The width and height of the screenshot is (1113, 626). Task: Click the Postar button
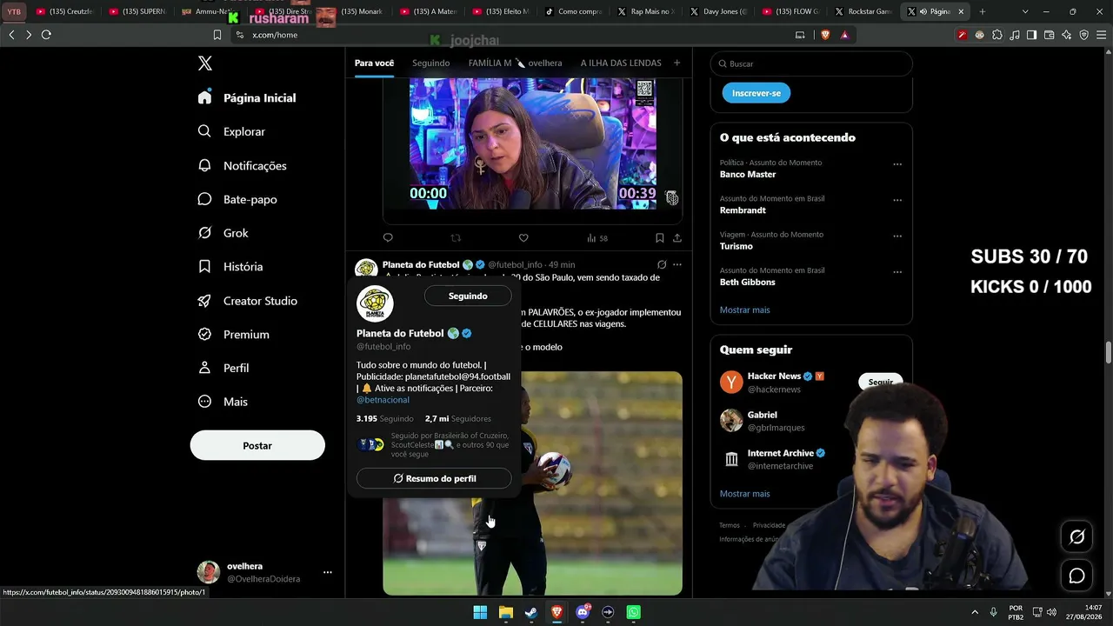point(257,445)
